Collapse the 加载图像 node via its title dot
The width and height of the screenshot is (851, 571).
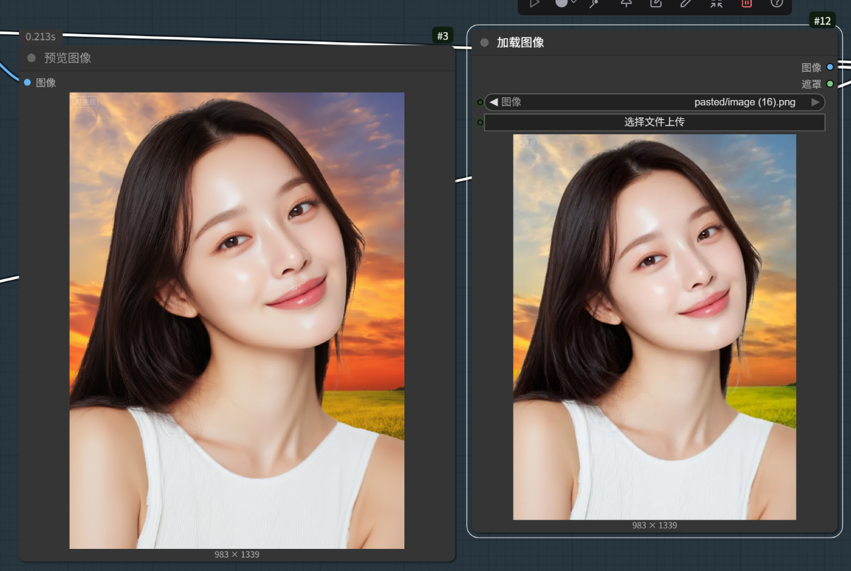(x=484, y=43)
